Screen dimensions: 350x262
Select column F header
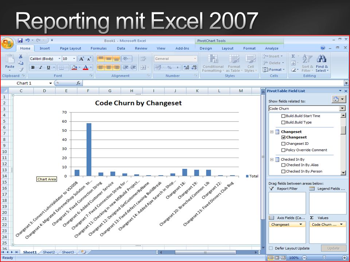click(88, 91)
